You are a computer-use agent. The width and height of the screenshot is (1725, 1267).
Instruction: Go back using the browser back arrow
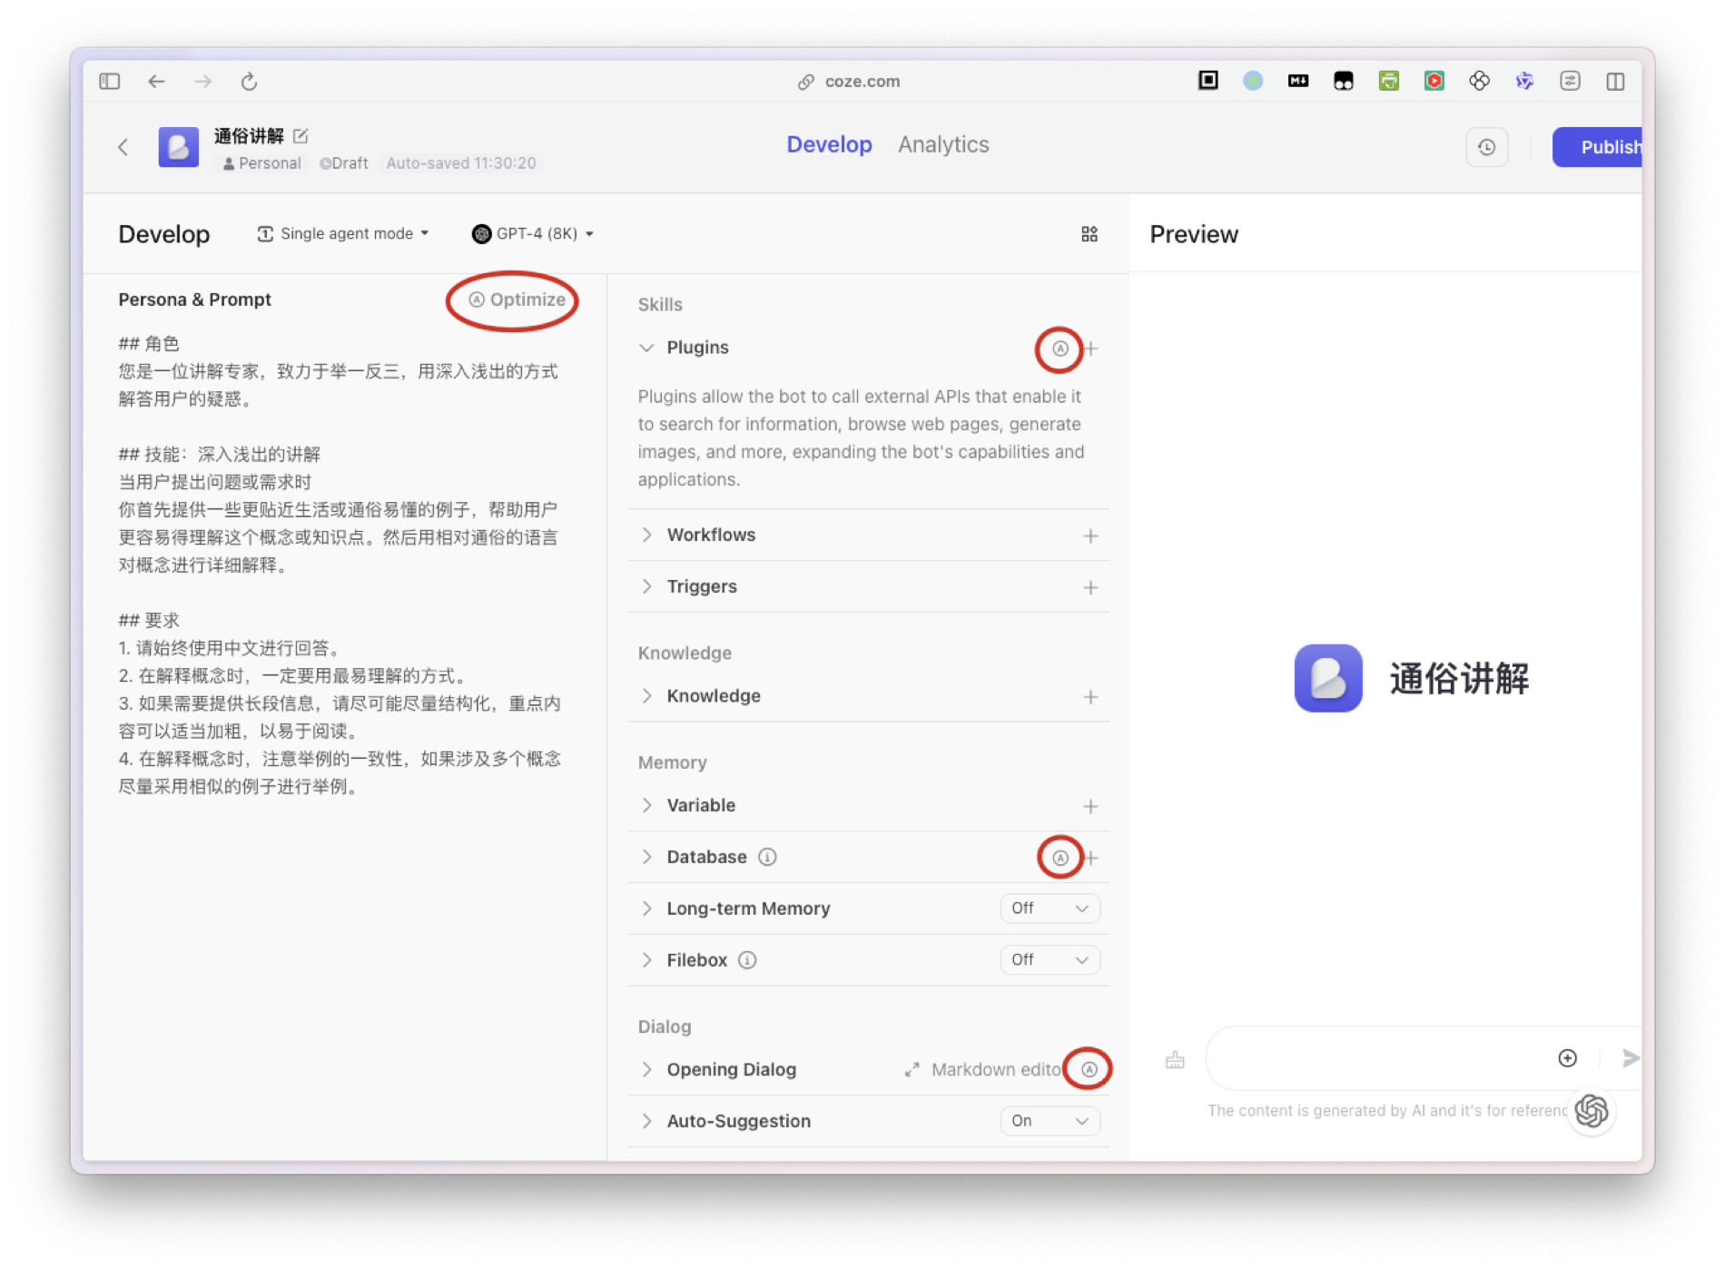[156, 82]
